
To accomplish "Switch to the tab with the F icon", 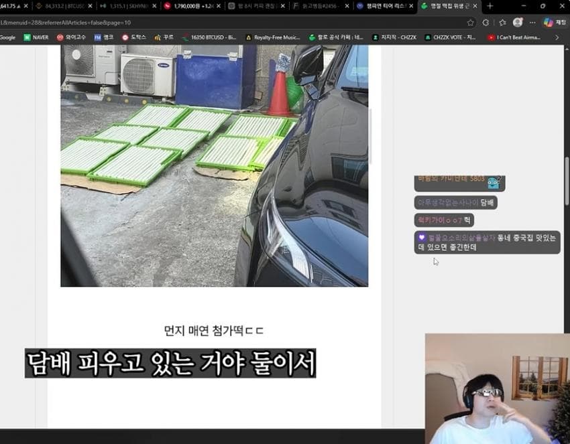I will coord(320,6).
